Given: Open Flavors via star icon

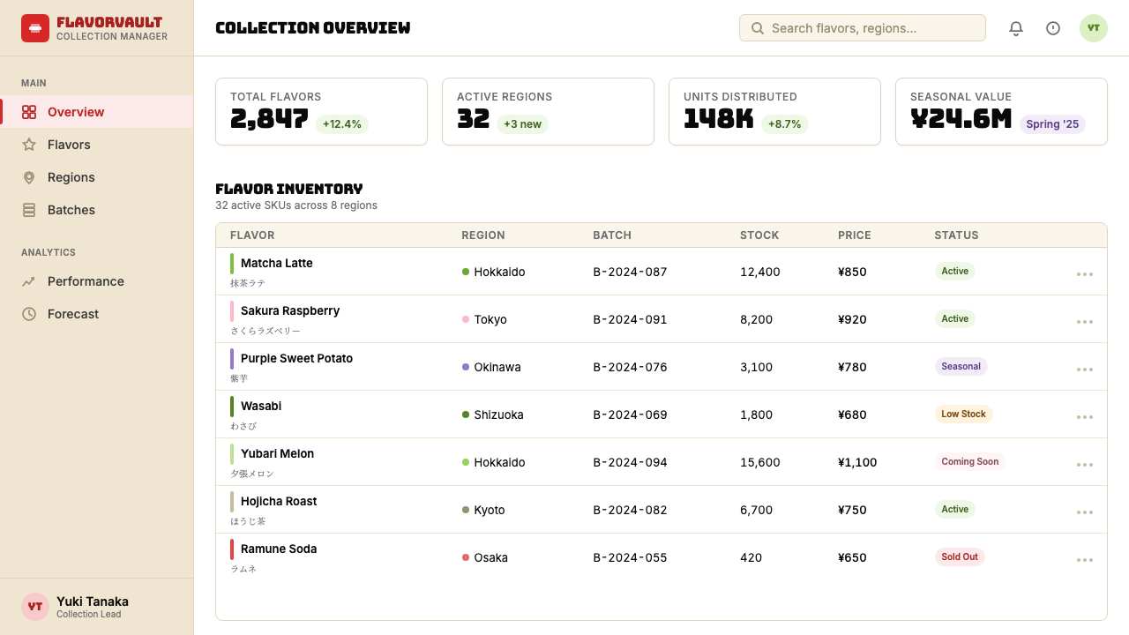Looking at the screenshot, I should 29,145.
